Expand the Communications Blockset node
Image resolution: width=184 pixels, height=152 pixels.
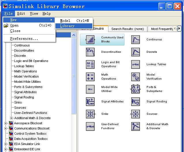(5, 128)
